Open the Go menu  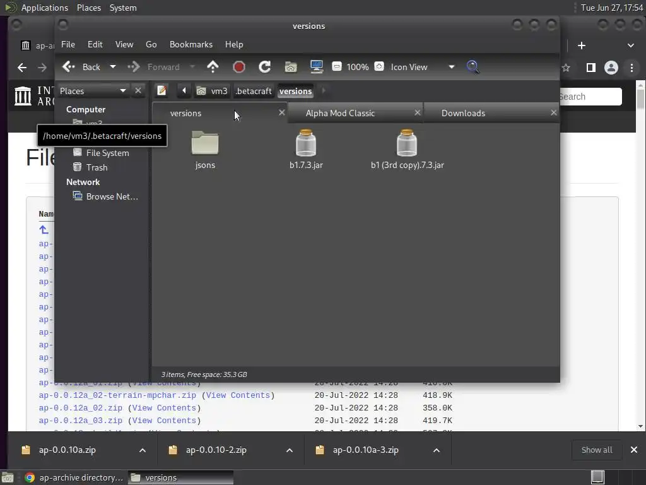(151, 44)
